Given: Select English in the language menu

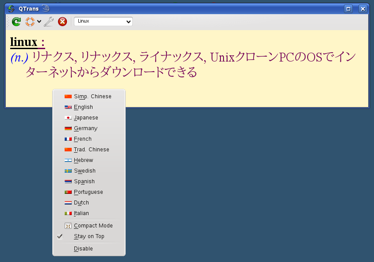Looking at the screenshot, I should tap(89, 107).
